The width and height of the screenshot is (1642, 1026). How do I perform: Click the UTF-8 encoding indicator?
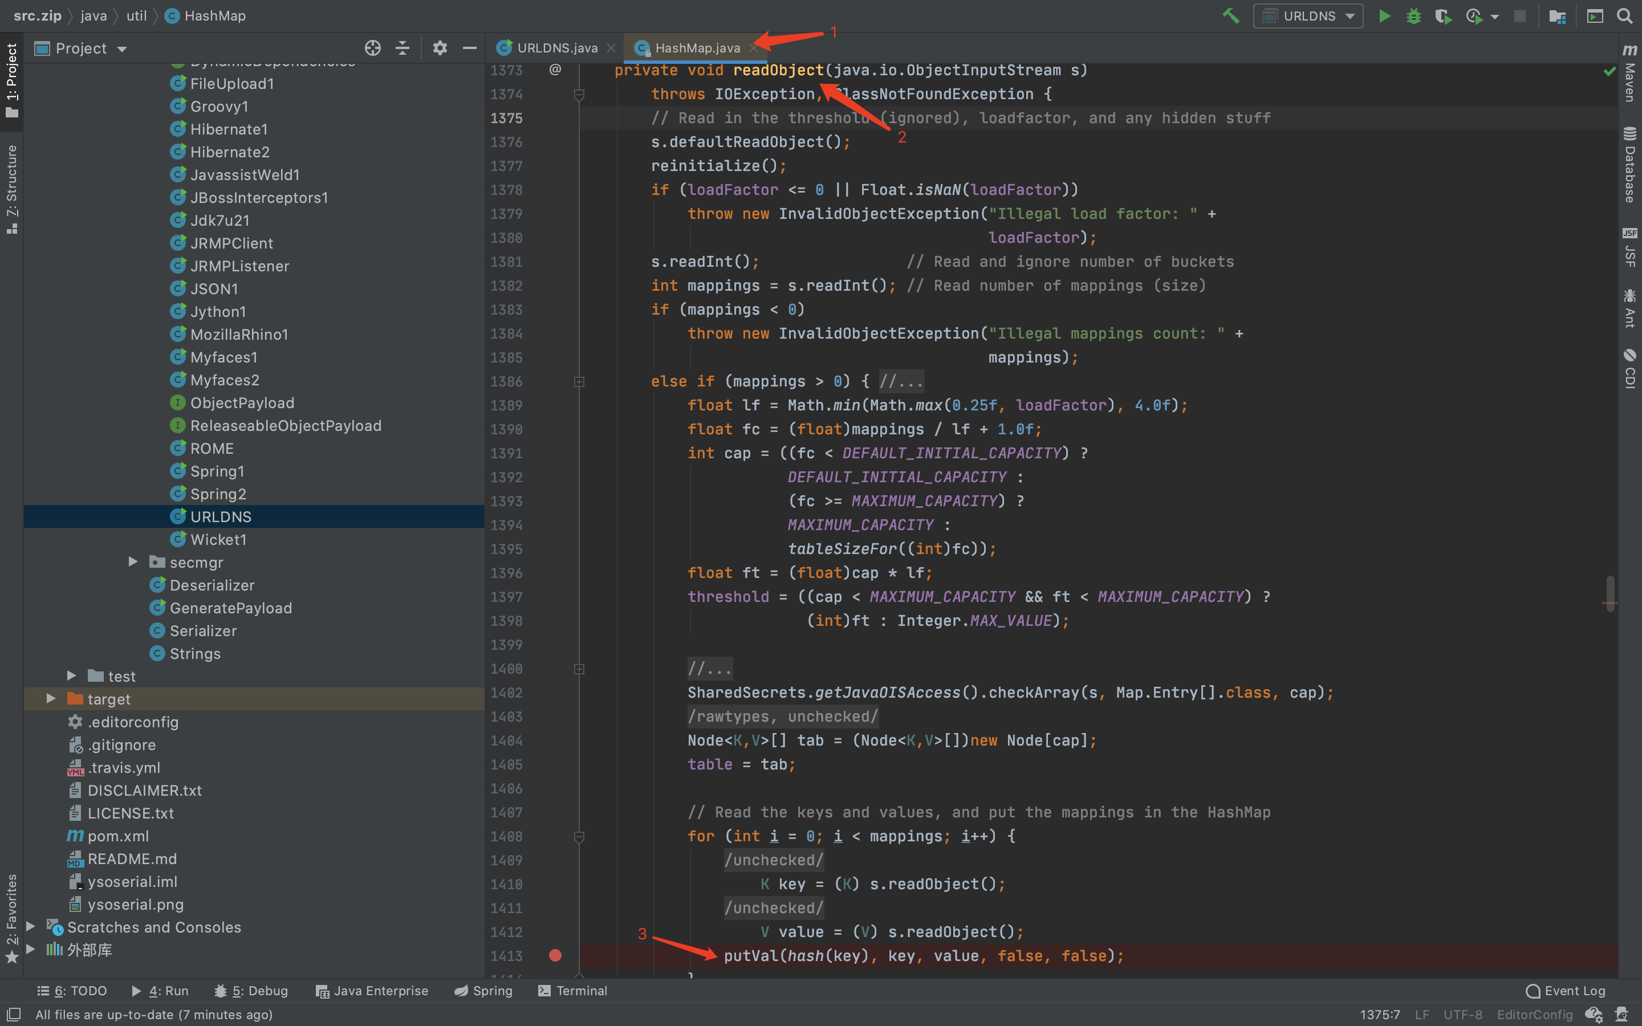(1462, 1015)
